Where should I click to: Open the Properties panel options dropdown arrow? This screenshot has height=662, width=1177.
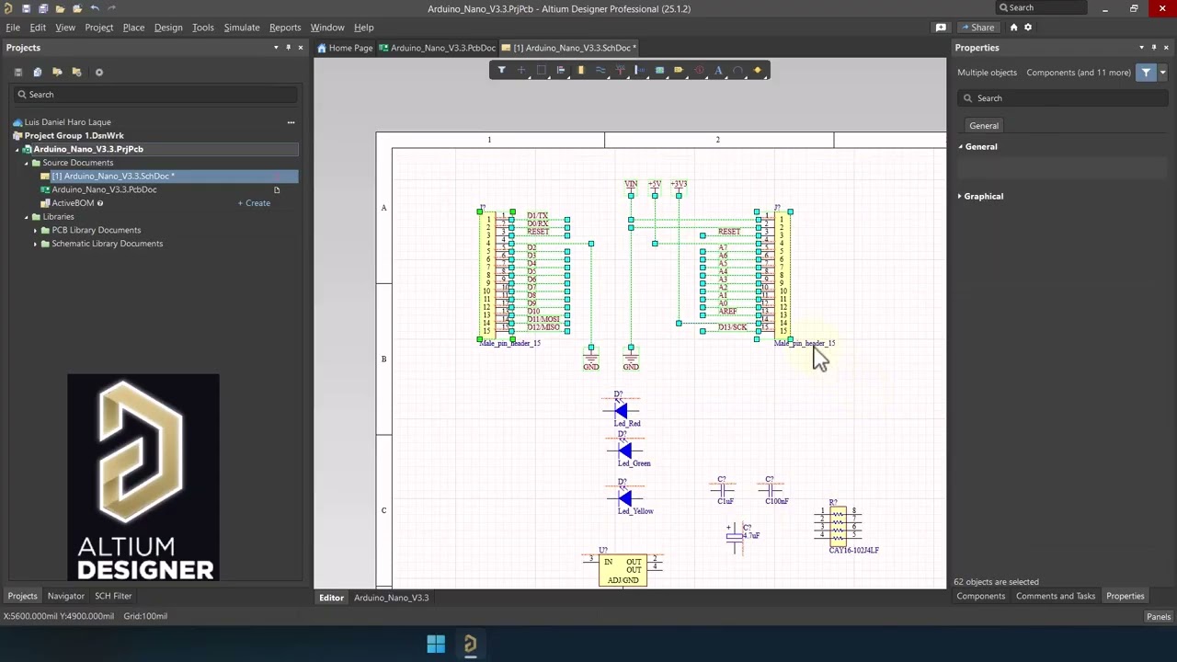(1142, 48)
